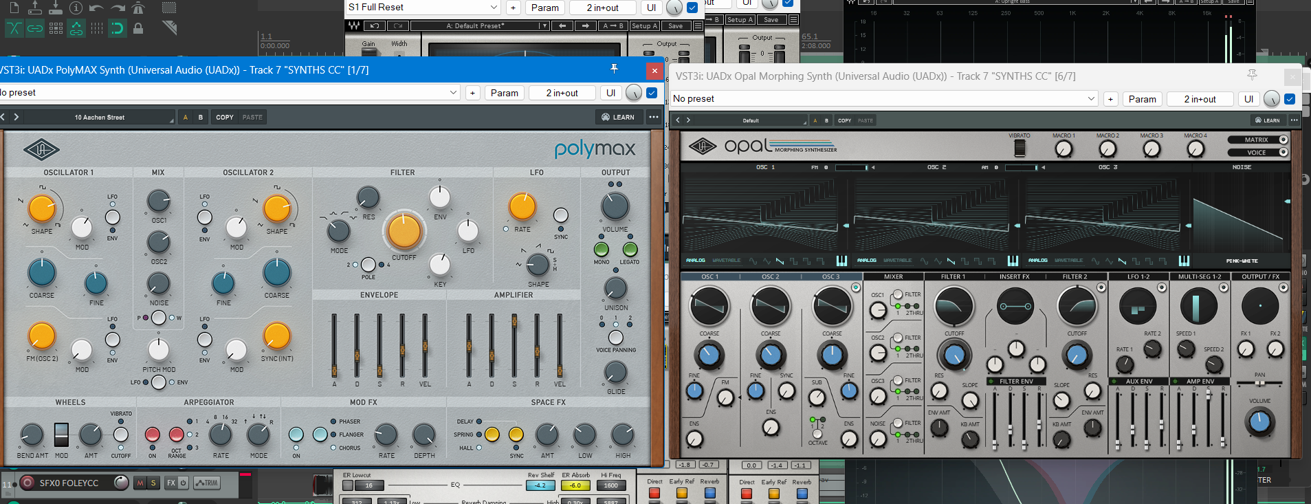Mute the SFX0 FOLEYCC track

140,483
